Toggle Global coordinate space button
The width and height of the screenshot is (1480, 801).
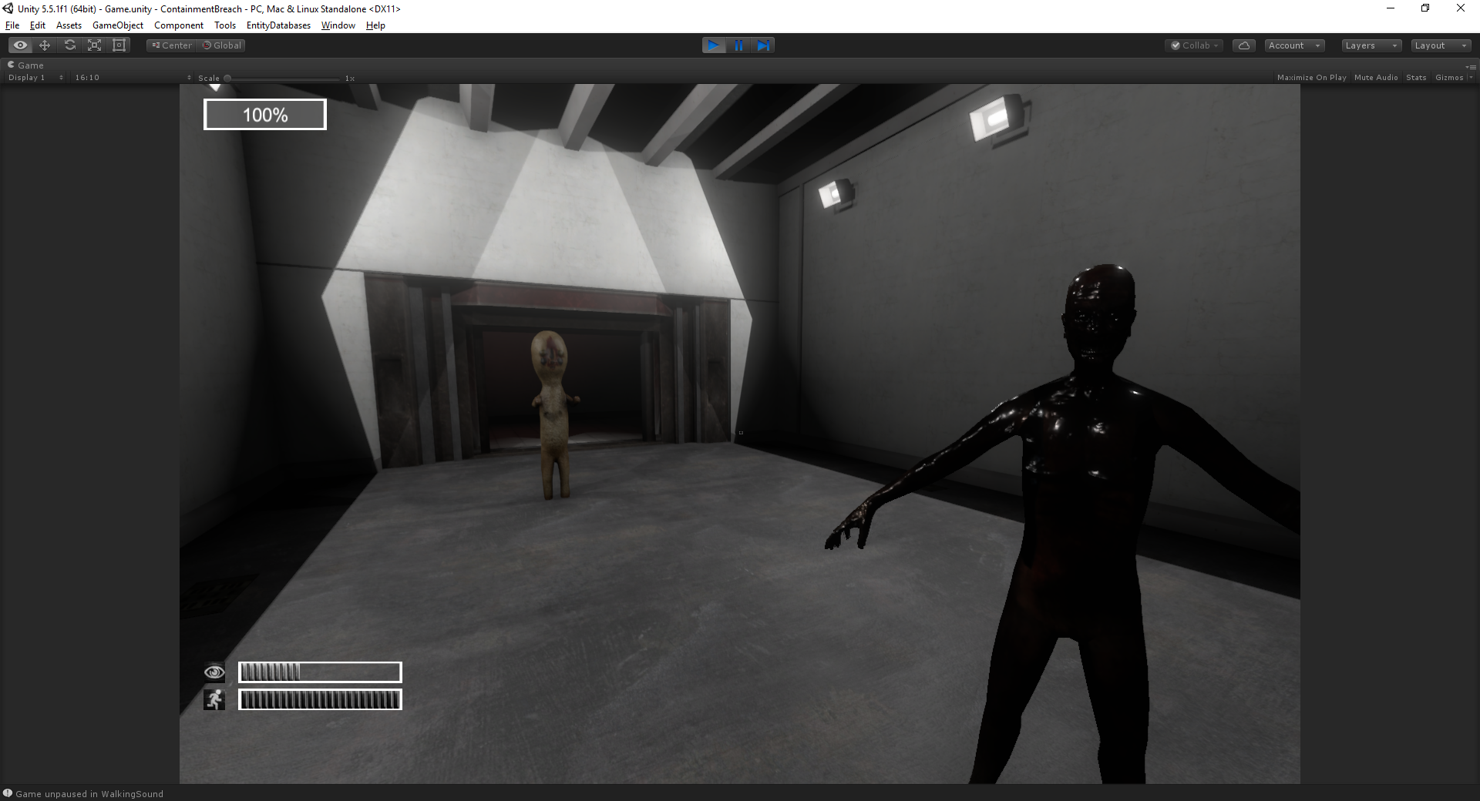point(222,45)
